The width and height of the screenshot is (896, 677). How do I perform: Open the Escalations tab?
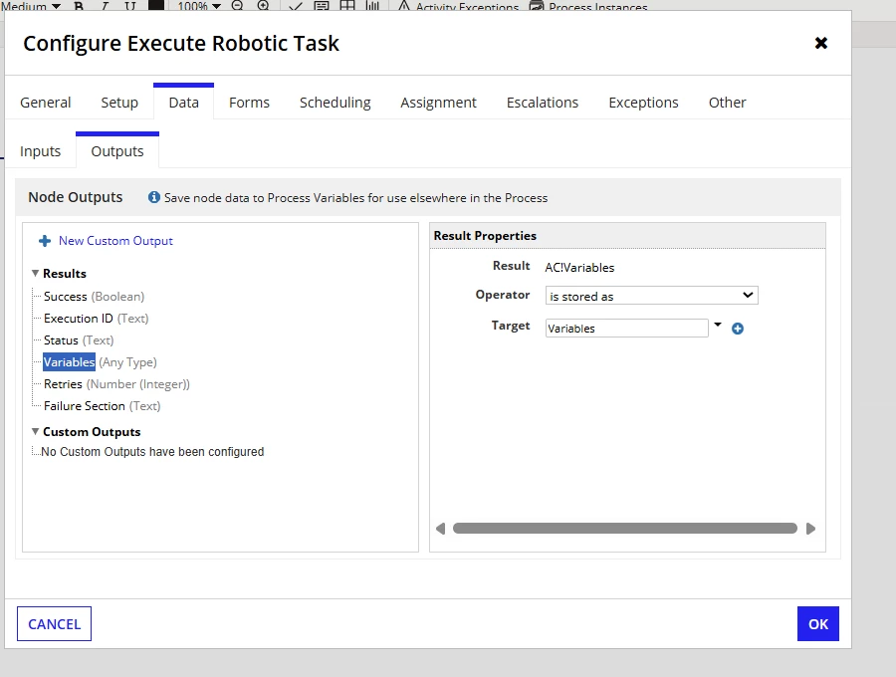coord(543,103)
